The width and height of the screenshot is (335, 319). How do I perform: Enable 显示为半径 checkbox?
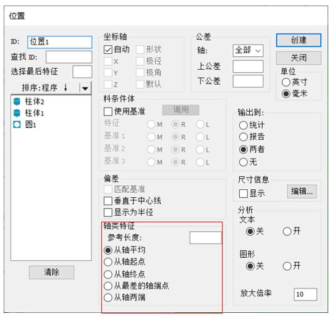(x=108, y=213)
